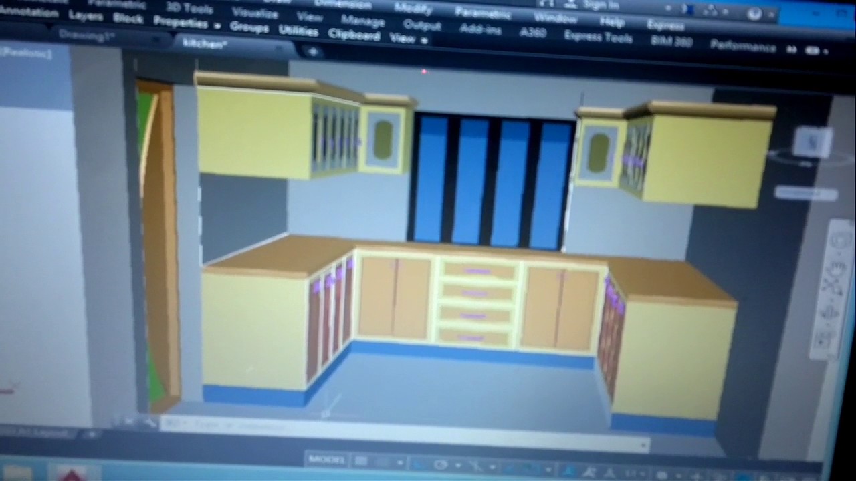Switch to the Manage ribbon tab

[x=362, y=21]
